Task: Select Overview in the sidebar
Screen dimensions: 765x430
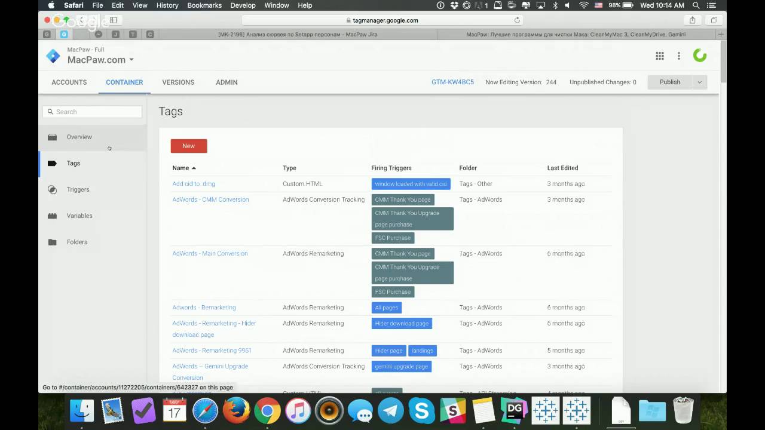Action: 92,137
